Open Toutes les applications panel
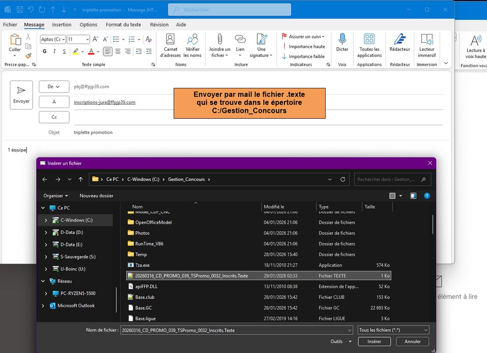Image resolution: width=487 pixels, height=353 pixels. 369,40
